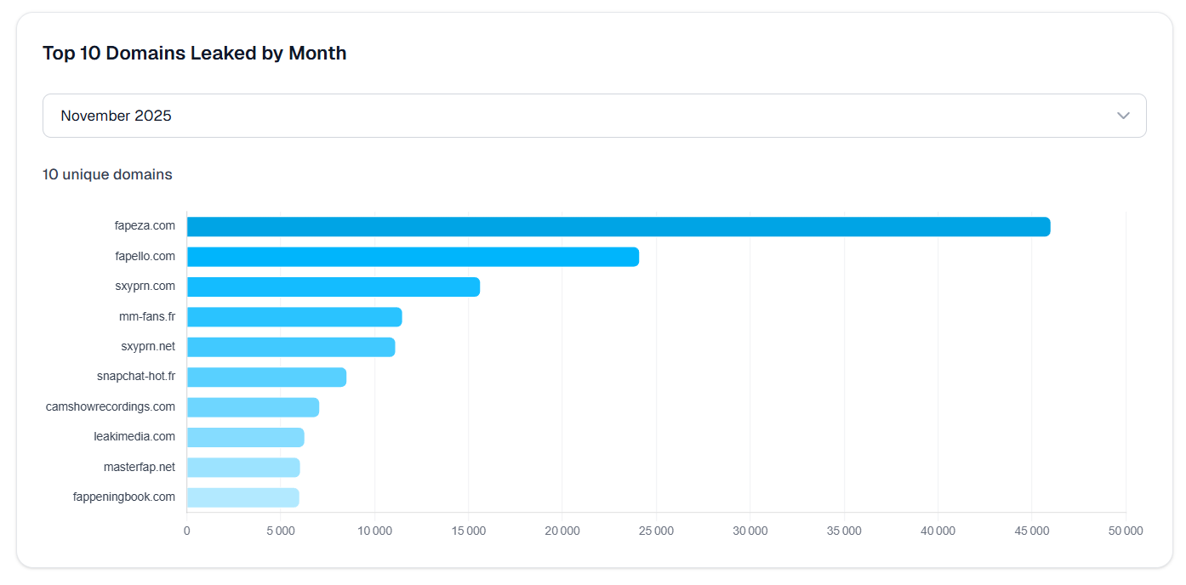Click inside the November 2025 selector field
This screenshot has width=1186, height=585.
click(x=340, y=115)
